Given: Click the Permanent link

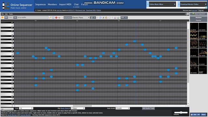Looking at the screenshot, I should coord(80,10).
